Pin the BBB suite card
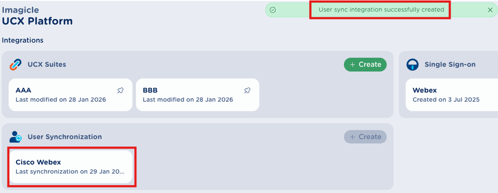 [247, 90]
